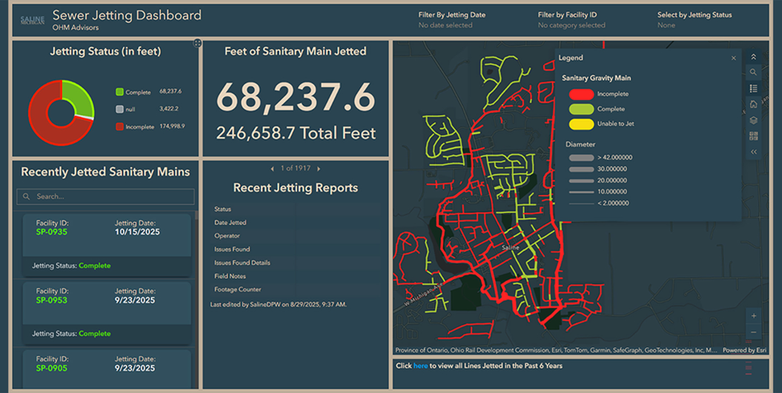Open the Filter by Facility ID selector
Viewport: 782px width, 393px height.
pyautogui.click(x=571, y=20)
